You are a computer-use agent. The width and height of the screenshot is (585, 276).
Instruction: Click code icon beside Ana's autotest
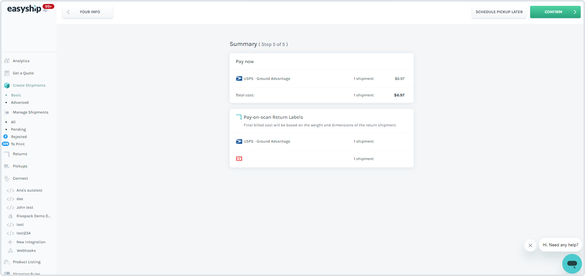pos(10,190)
